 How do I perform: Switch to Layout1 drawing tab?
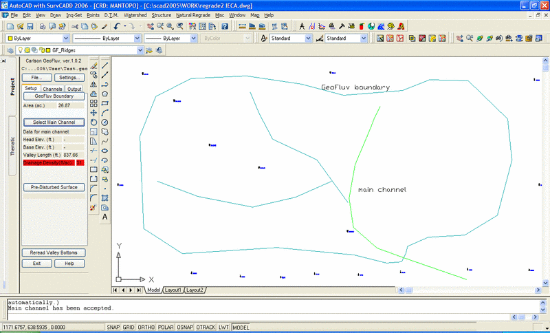[x=173, y=290]
